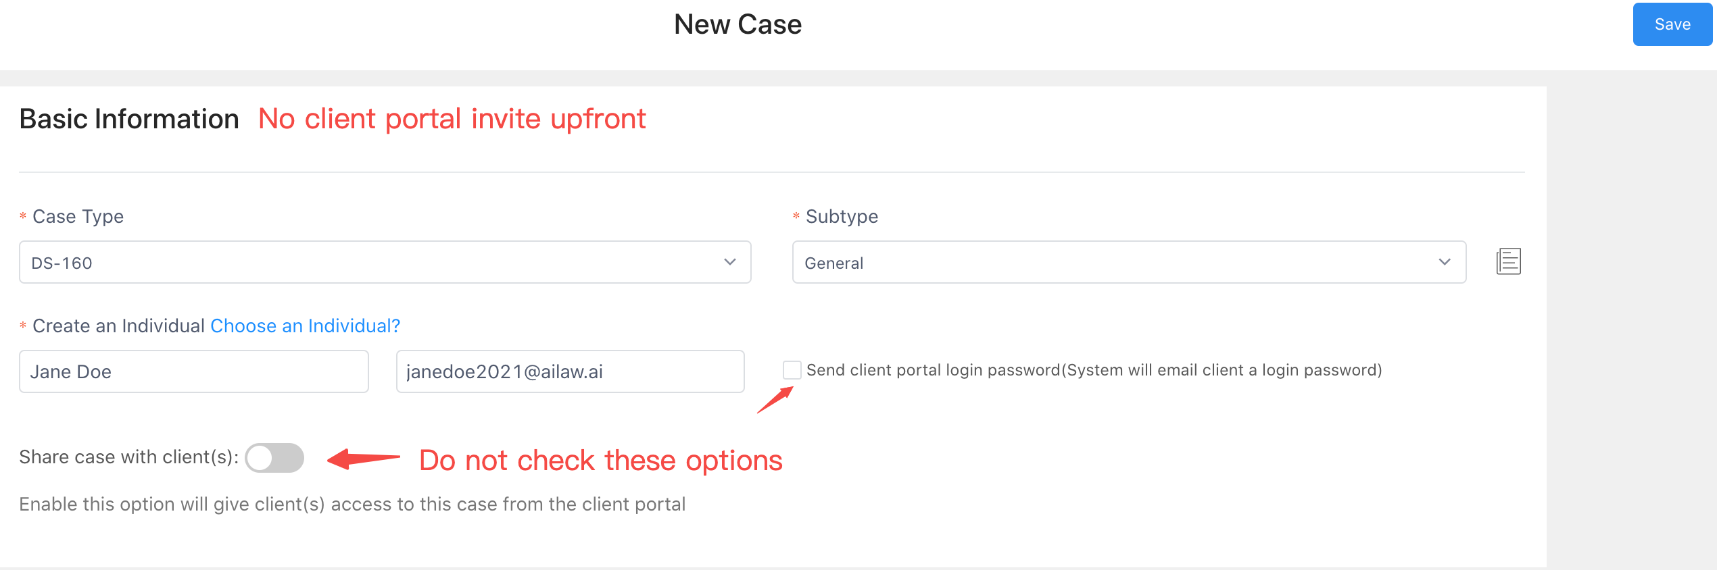
Task: Click the Create an Individual label
Action: 118,326
